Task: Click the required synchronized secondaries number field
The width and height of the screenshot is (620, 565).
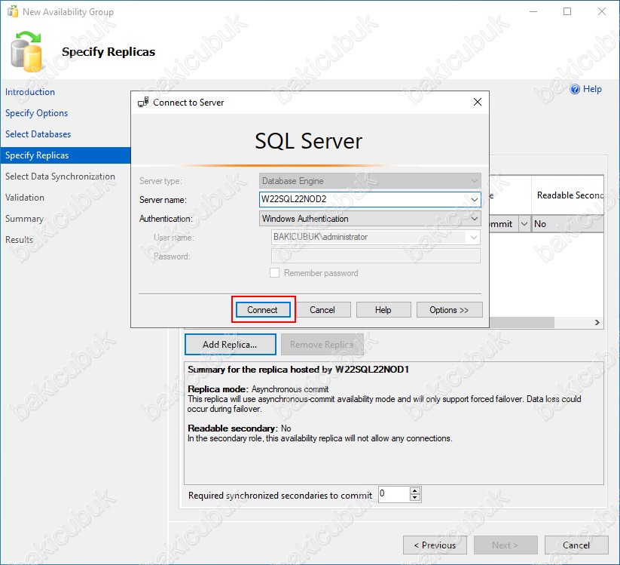Action: 394,494
